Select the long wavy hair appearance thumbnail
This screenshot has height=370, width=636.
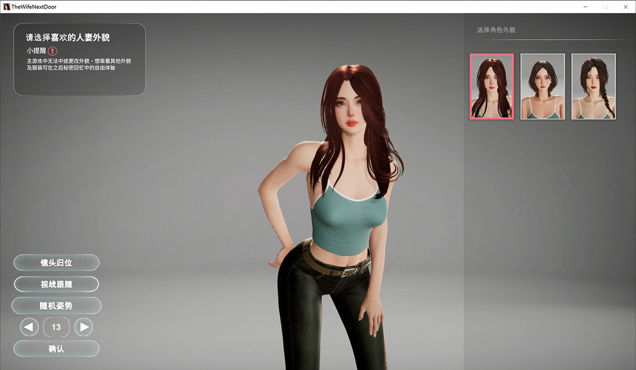(x=491, y=86)
